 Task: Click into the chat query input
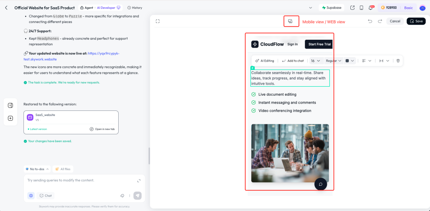click(x=80, y=181)
